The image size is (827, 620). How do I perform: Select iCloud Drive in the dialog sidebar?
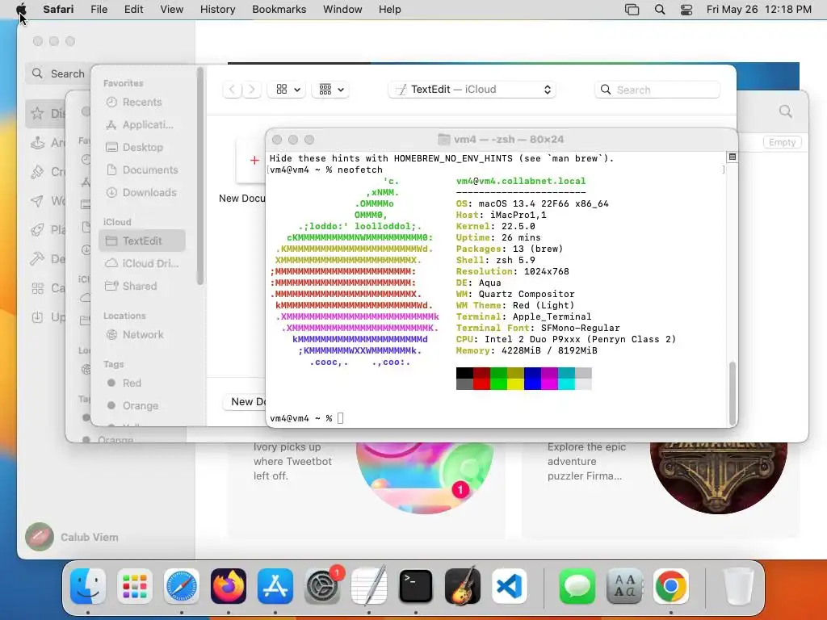tap(142, 264)
